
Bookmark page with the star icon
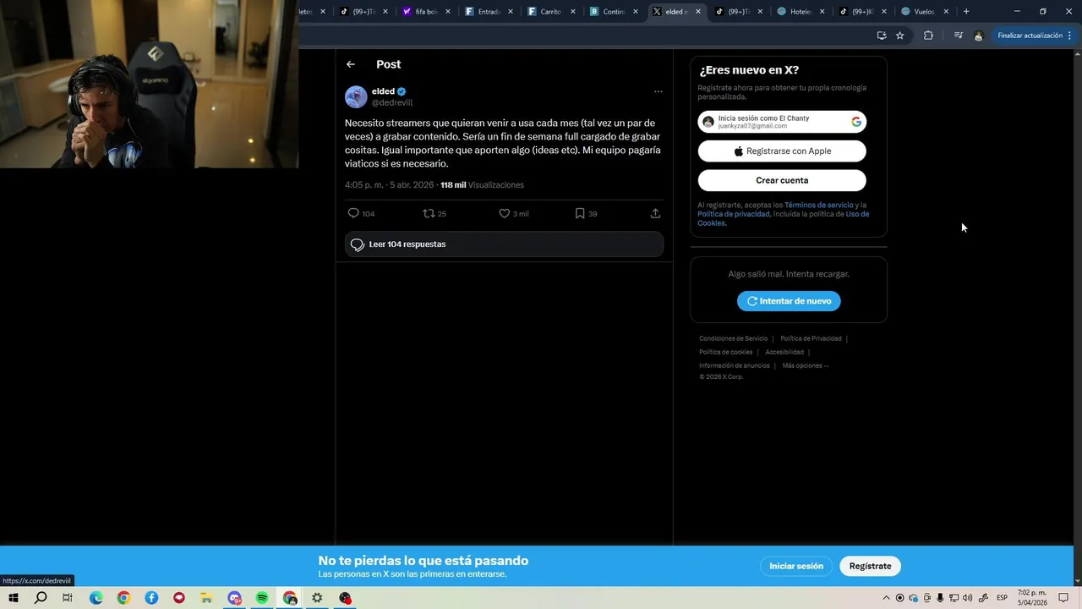[900, 36]
